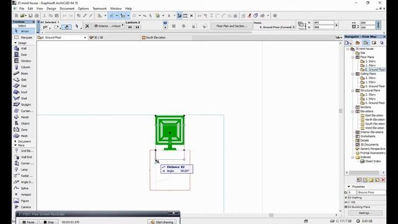Collapse the Floor Plans tree node
398x224 pixels.
click(353, 57)
